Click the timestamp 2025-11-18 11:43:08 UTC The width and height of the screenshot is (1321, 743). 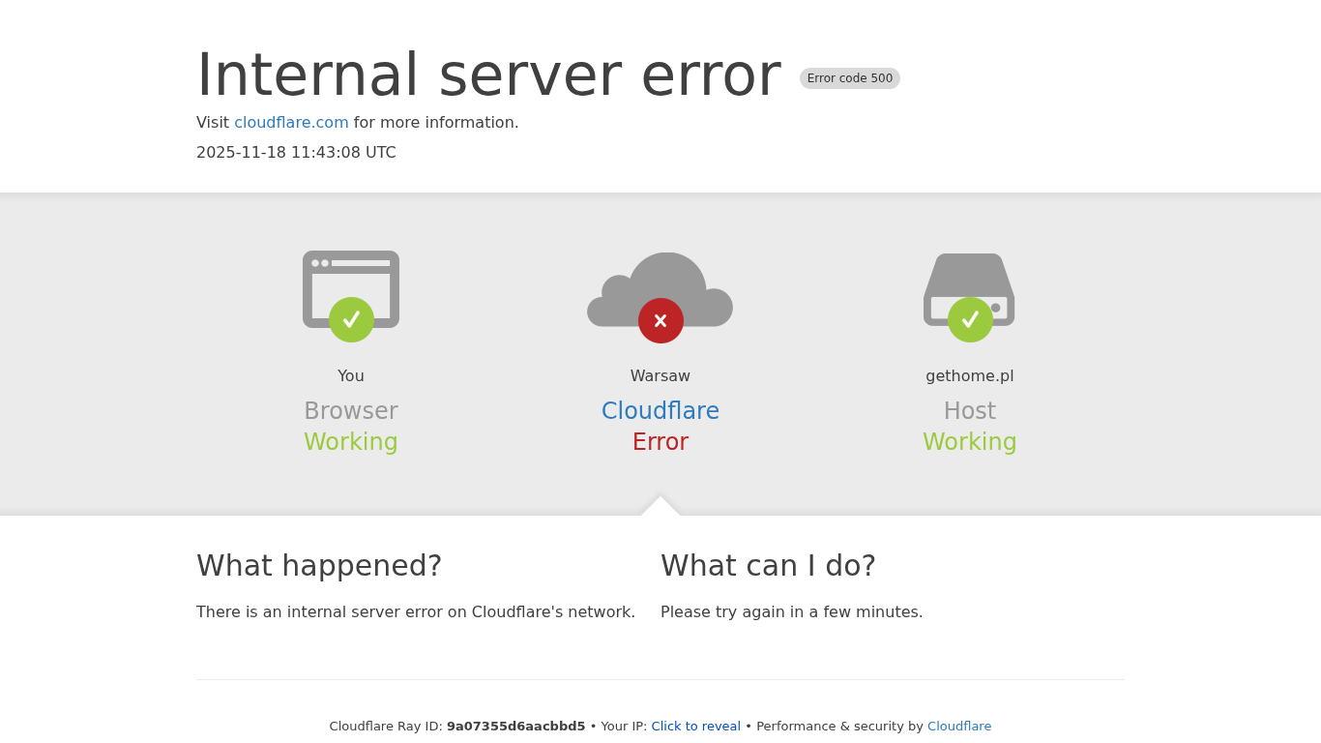pyautogui.click(x=296, y=153)
